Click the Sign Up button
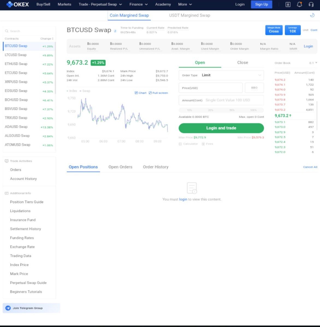Screen dimensions: 320x327 coord(262,4)
